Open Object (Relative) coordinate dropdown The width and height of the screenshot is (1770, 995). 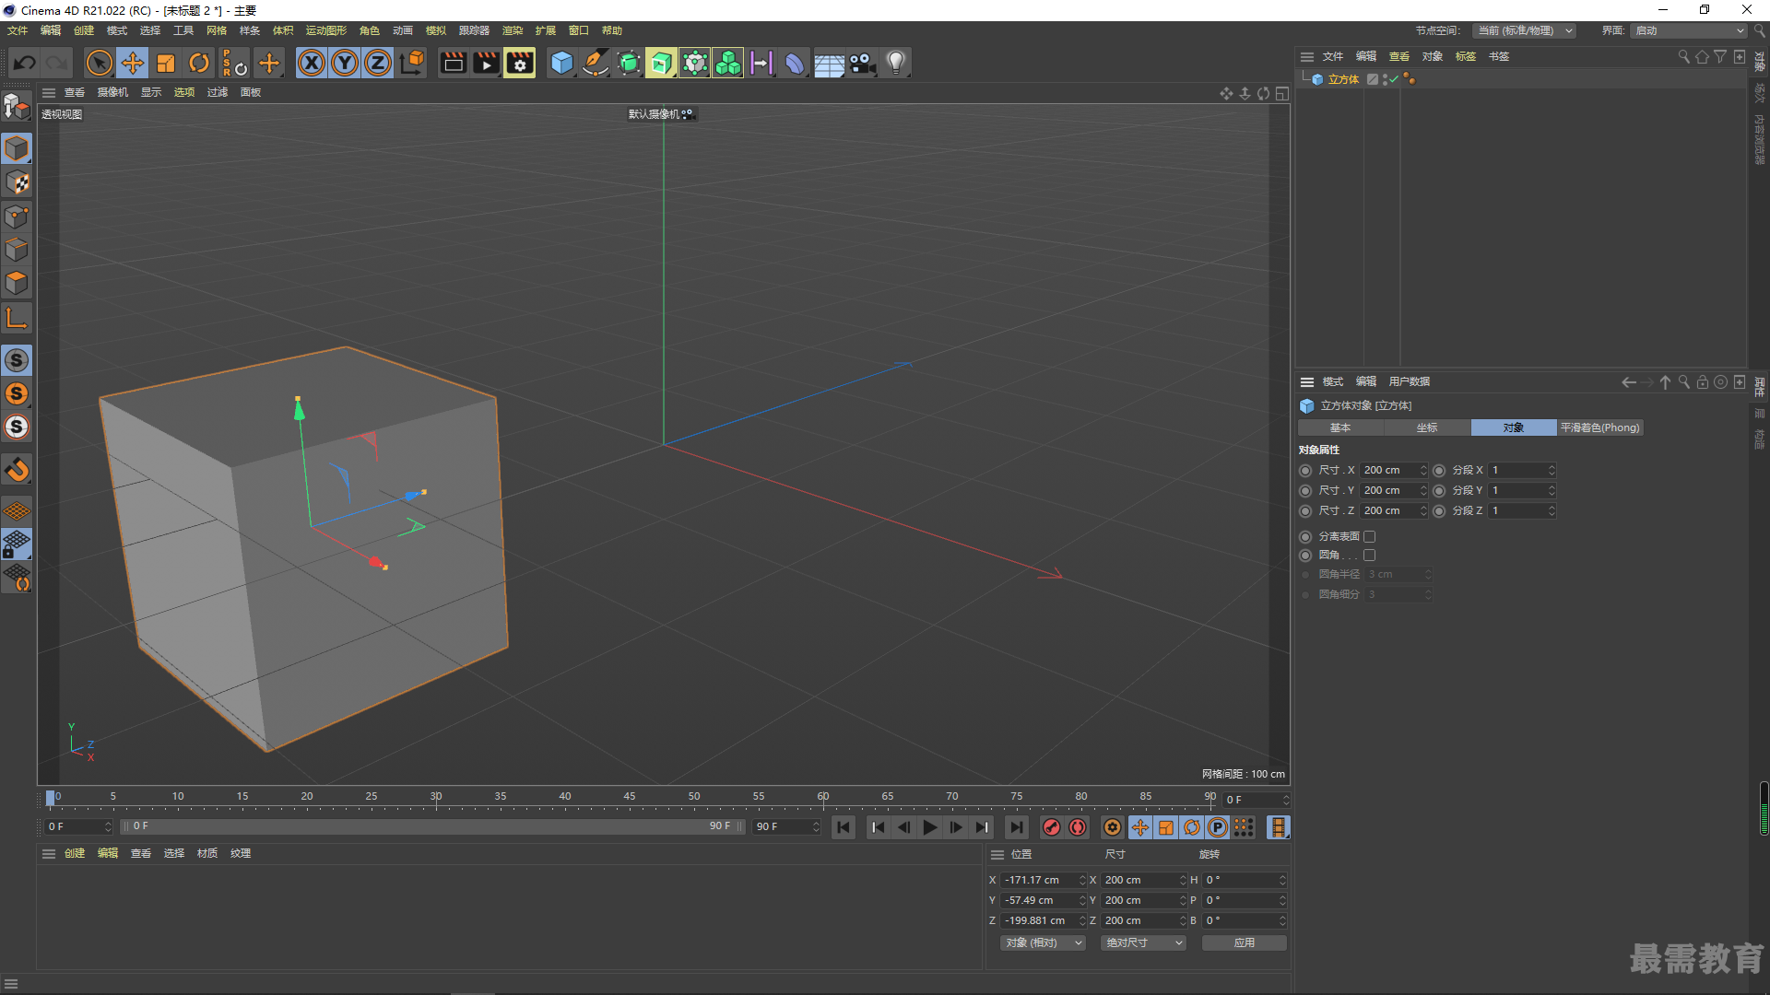[x=1043, y=942]
